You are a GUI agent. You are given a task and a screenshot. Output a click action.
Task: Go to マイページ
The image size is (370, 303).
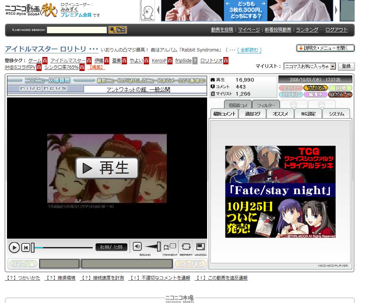(x=249, y=30)
